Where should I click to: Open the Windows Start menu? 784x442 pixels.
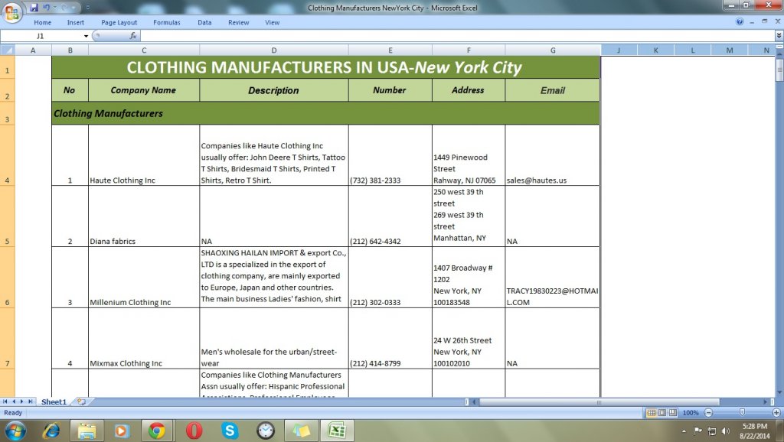click(14, 431)
